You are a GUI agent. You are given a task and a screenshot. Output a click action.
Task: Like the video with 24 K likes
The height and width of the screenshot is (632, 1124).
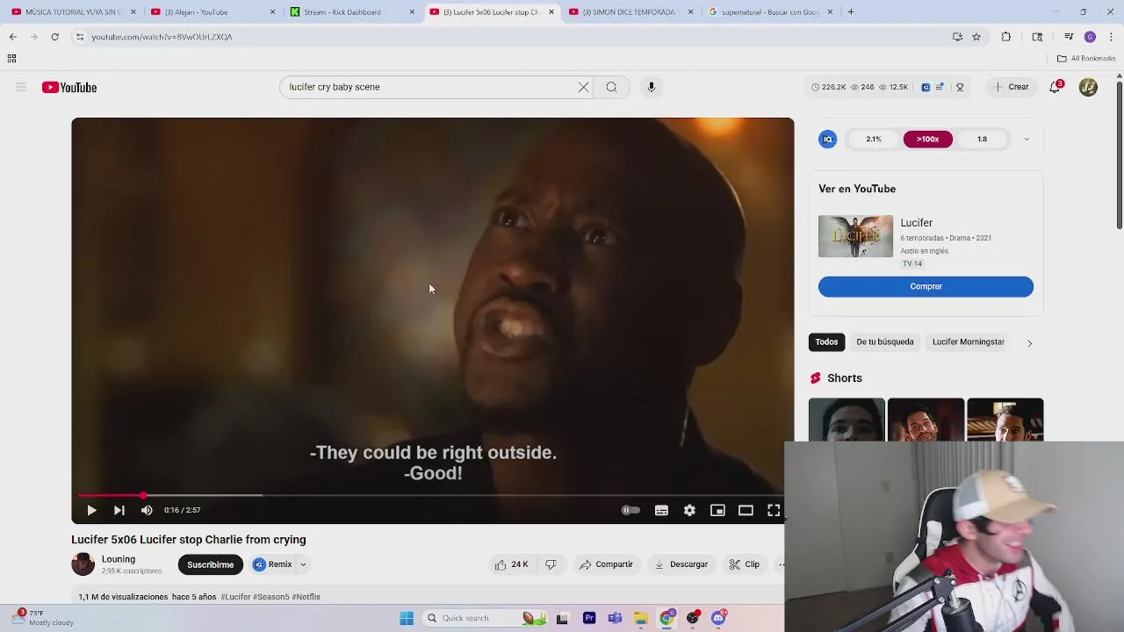pos(511,564)
